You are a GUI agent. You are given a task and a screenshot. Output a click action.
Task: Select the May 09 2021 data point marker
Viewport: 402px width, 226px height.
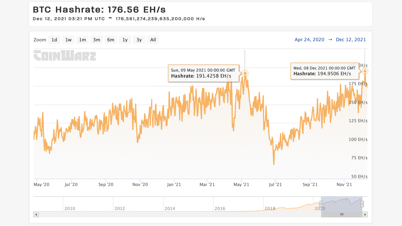245,73
